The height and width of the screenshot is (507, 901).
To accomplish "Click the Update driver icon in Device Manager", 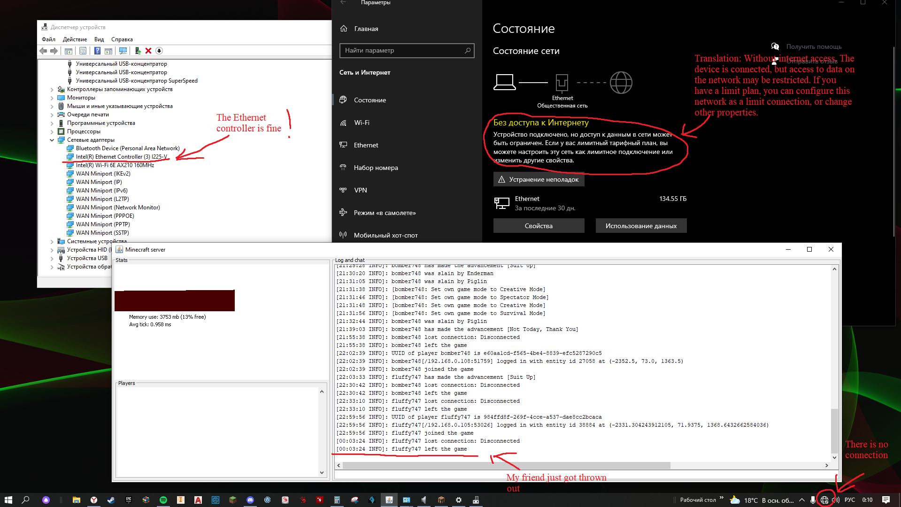I will tap(138, 51).
